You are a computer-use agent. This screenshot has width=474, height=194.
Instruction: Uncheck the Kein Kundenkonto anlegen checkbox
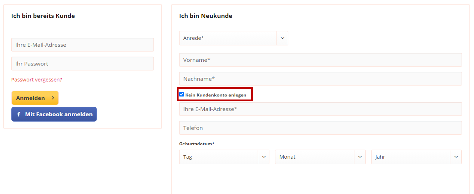click(x=182, y=94)
